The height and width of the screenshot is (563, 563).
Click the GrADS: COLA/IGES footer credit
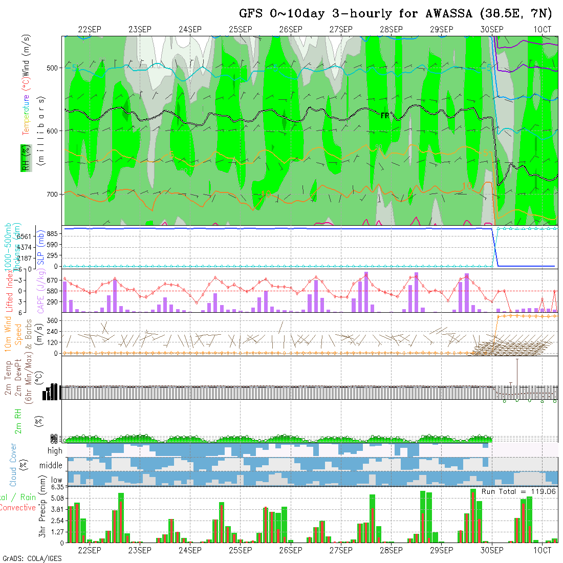click(x=32, y=558)
